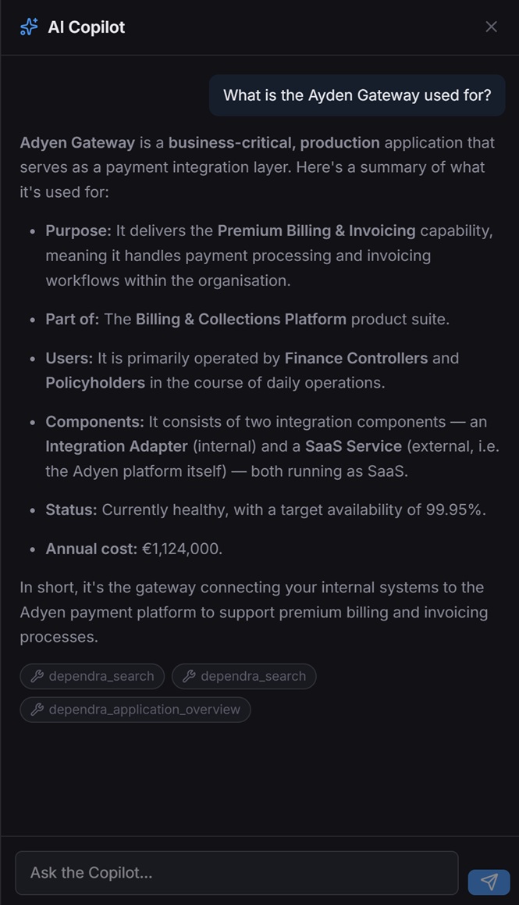Image resolution: width=519 pixels, height=905 pixels.
Task: Click the bold Adyen Gateway heading text
Action: (x=77, y=142)
